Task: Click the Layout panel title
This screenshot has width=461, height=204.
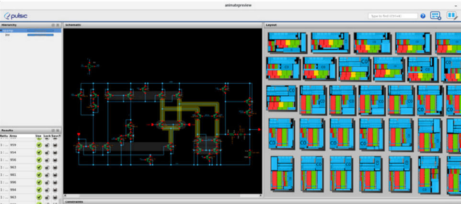Action: (271, 25)
